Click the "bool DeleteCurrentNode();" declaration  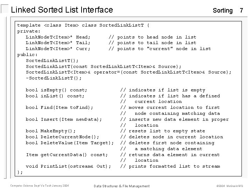62,137
